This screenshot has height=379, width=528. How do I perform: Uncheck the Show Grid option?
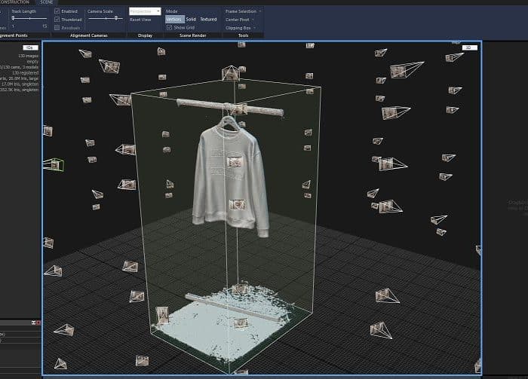[x=169, y=27]
